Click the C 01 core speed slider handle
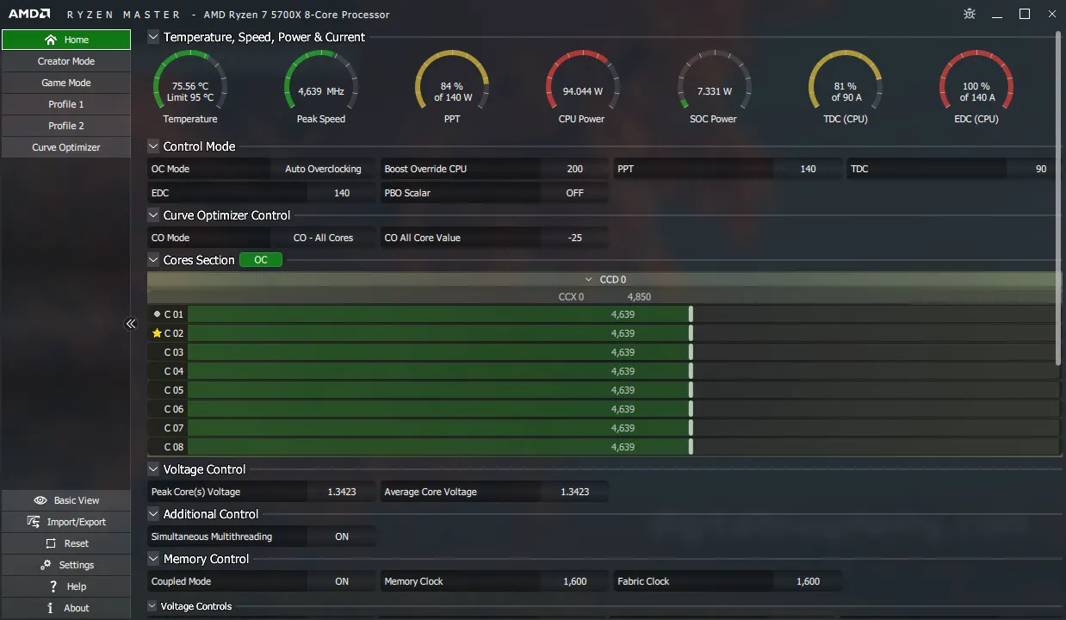The height and width of the screenshot is (620, 1066). (691, 314)
